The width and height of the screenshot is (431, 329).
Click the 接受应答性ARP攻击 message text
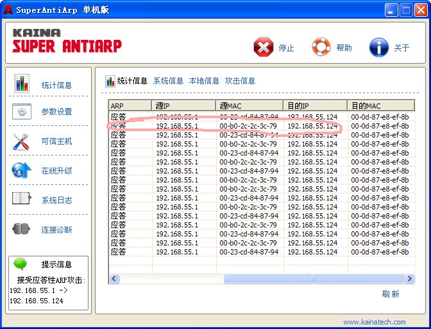point(51,280)
